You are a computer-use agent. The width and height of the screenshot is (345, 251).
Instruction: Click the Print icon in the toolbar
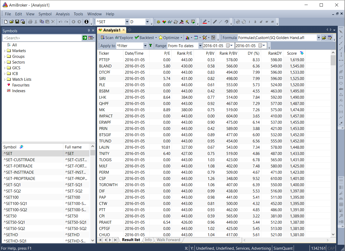click(x=30, y=22)
